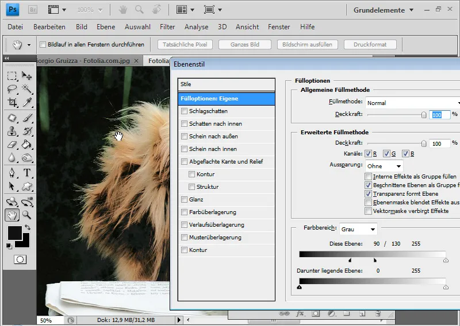Check Bildlauf in allen Fenstern durchführen
This screenshot has width=460, height=326.
point(43,45)
